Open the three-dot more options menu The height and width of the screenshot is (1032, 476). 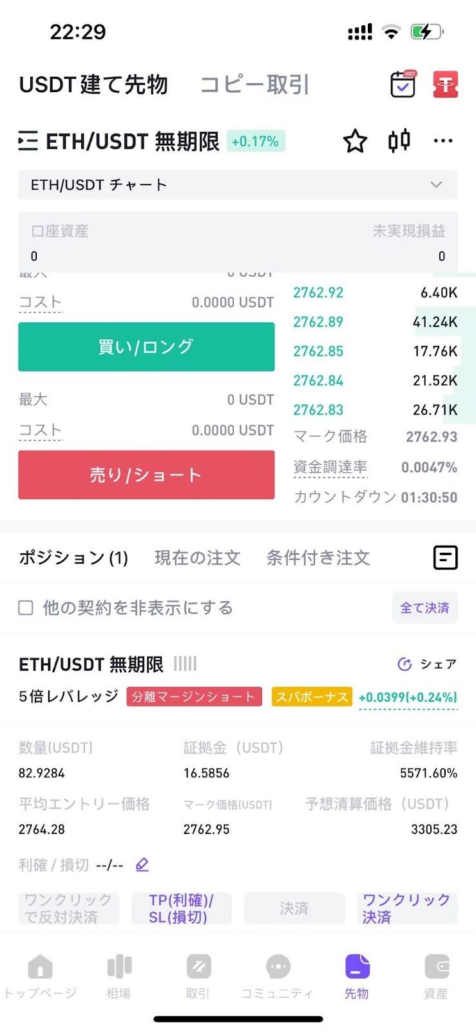443,141
